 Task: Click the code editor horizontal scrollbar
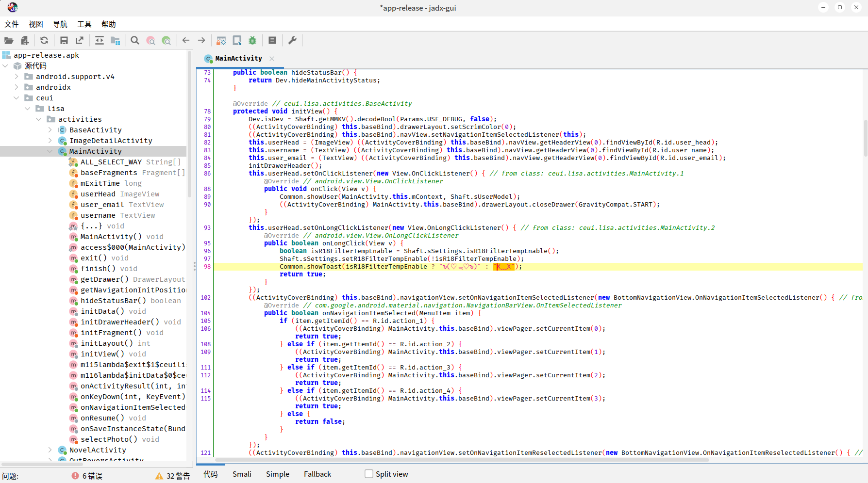[462, 460]
